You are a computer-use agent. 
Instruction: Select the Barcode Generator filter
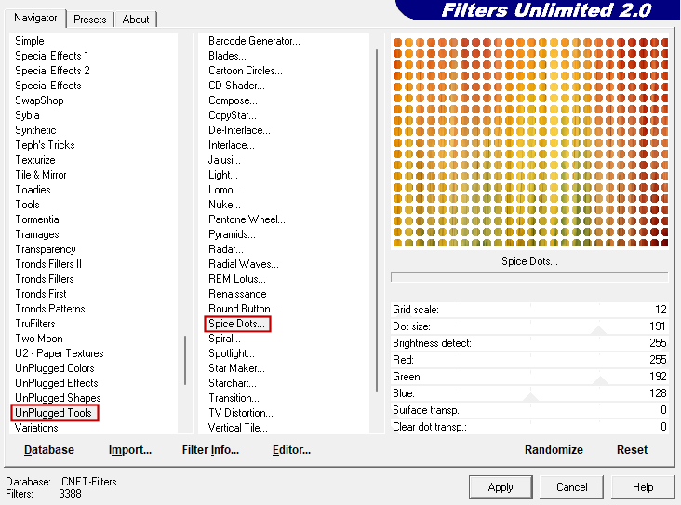pos(254,41)
